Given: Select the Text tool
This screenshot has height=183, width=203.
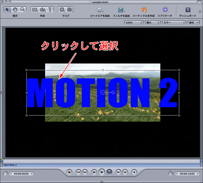Looking at the screenshot, I should tap(50, 10).
